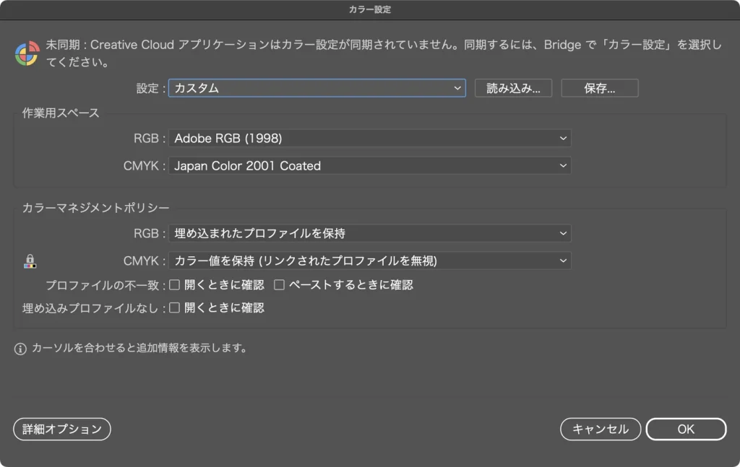
Task: Open the CMYK policy dropdown カラー値を保持
Action: (369, 261)
